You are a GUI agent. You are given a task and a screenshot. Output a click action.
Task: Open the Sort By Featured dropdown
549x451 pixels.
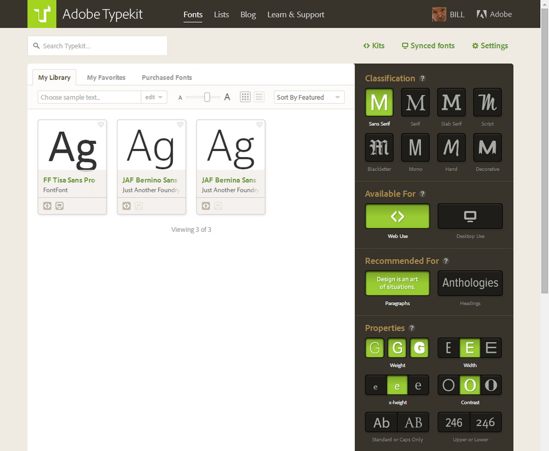coord(309,97)
